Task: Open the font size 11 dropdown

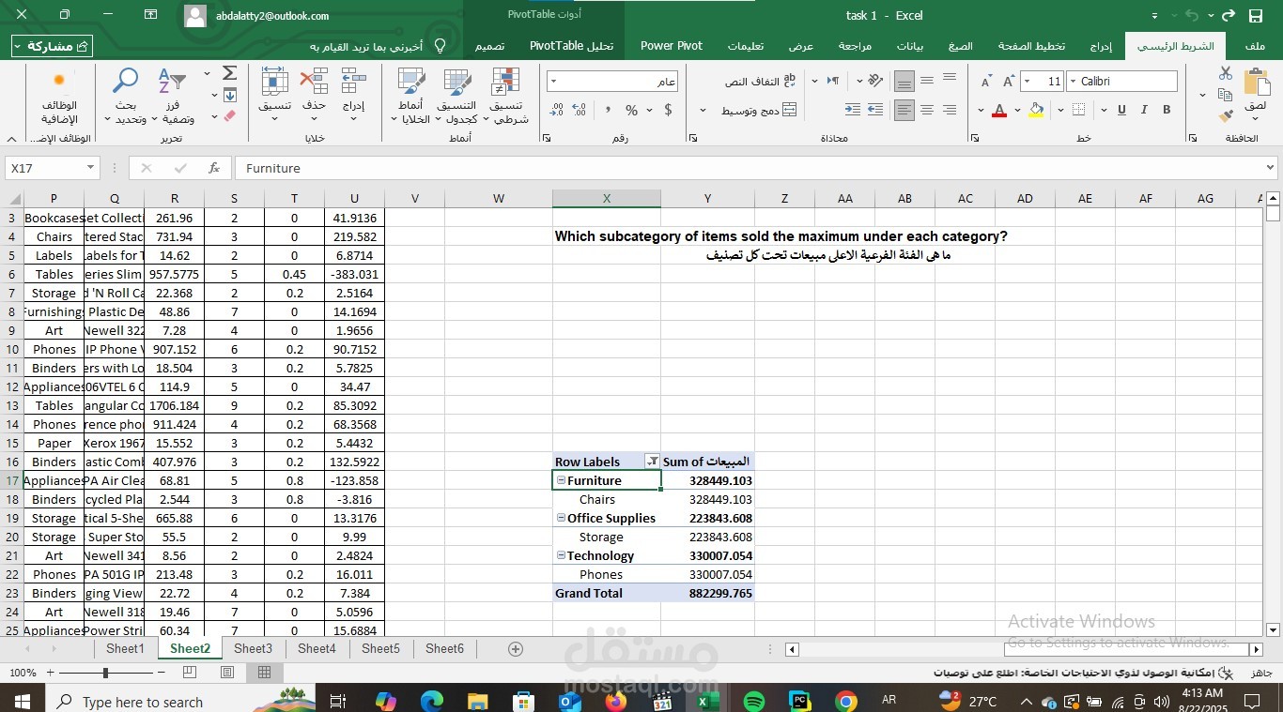Action: [x=1026, y=82]
